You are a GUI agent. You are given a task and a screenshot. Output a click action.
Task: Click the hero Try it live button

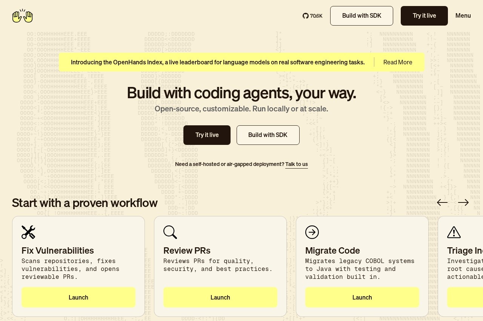(x=207, y=135)
